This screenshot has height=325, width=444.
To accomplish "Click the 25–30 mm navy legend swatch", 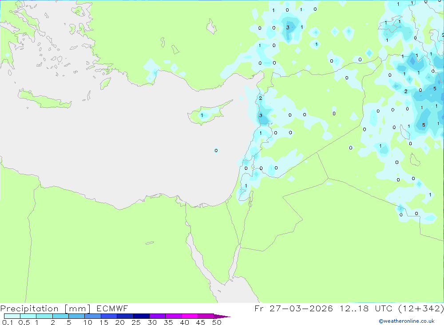I will coord(141,316).
